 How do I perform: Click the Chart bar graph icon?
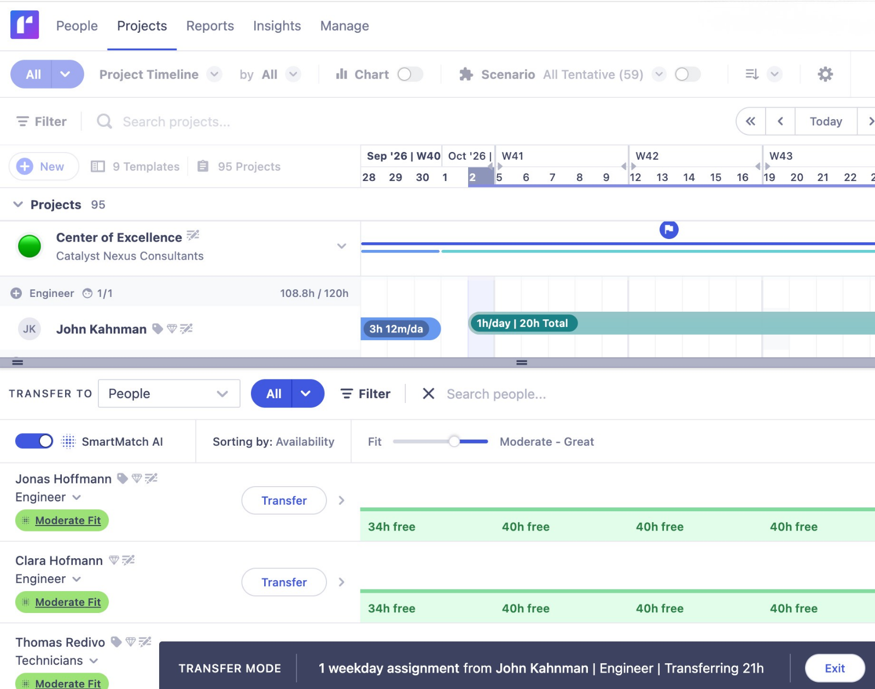342,74
